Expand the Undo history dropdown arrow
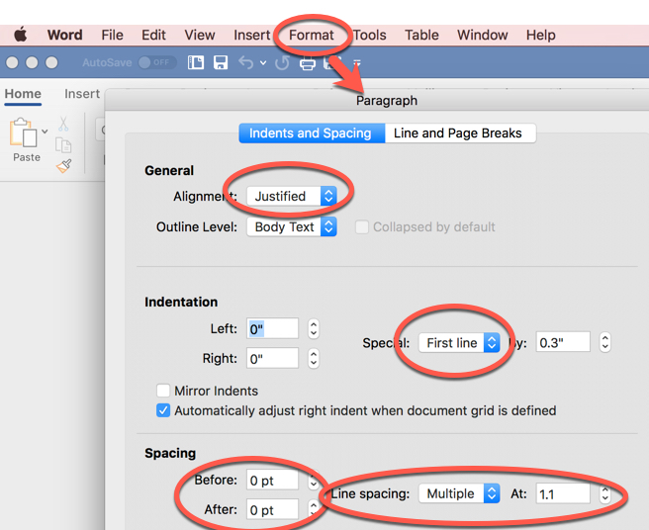Viewport: 649px width, 530px height. pyautogui.click(x=263, y=63)
